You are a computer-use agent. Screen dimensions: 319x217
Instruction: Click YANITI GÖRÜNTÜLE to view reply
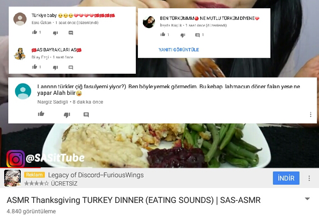click(179, 50)
